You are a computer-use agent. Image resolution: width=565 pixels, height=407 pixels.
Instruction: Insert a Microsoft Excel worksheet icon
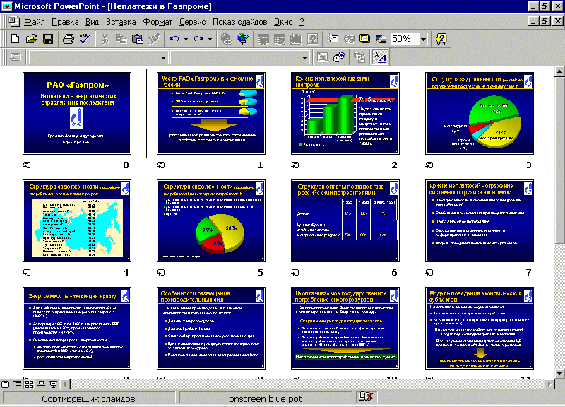[x=279, y=39]
